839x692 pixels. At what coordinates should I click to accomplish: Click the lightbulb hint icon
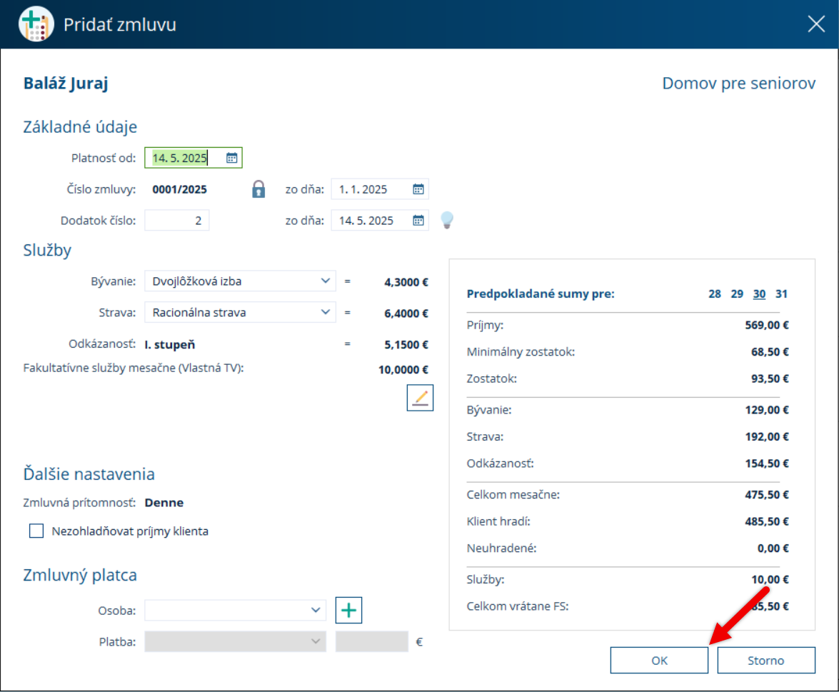447,220
